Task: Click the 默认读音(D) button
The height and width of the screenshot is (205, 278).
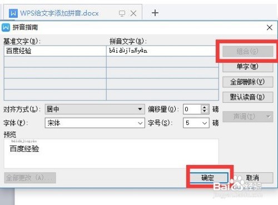Action: 247,97
